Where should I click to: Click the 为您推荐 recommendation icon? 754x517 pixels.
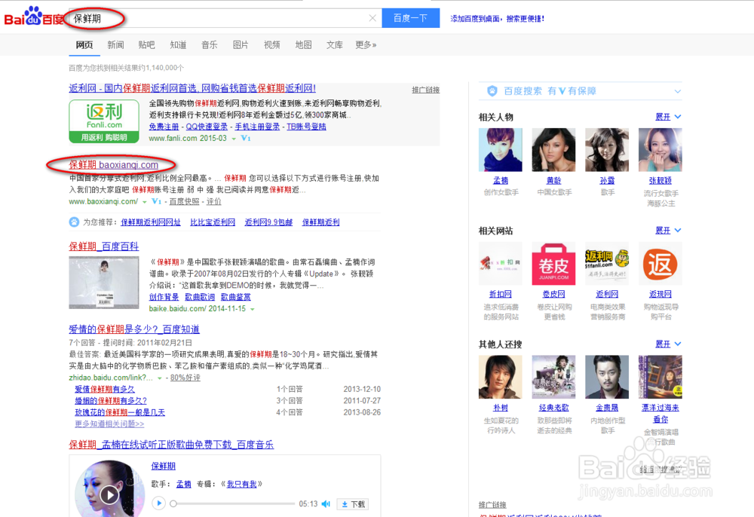point(74,222)
